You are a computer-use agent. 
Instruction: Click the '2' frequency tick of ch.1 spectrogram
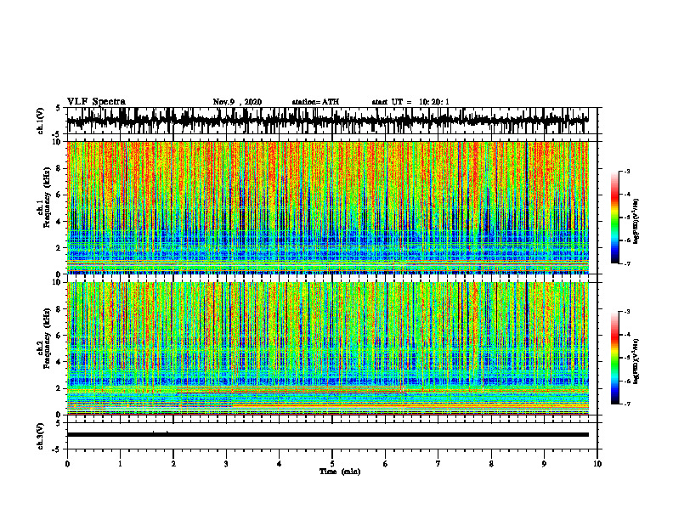59,247
